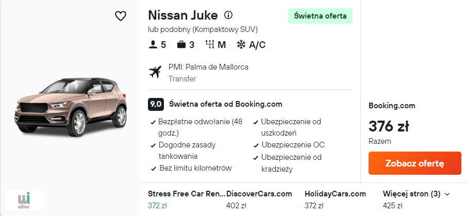Click the Wiber supplier logo

tap(25, 200)
